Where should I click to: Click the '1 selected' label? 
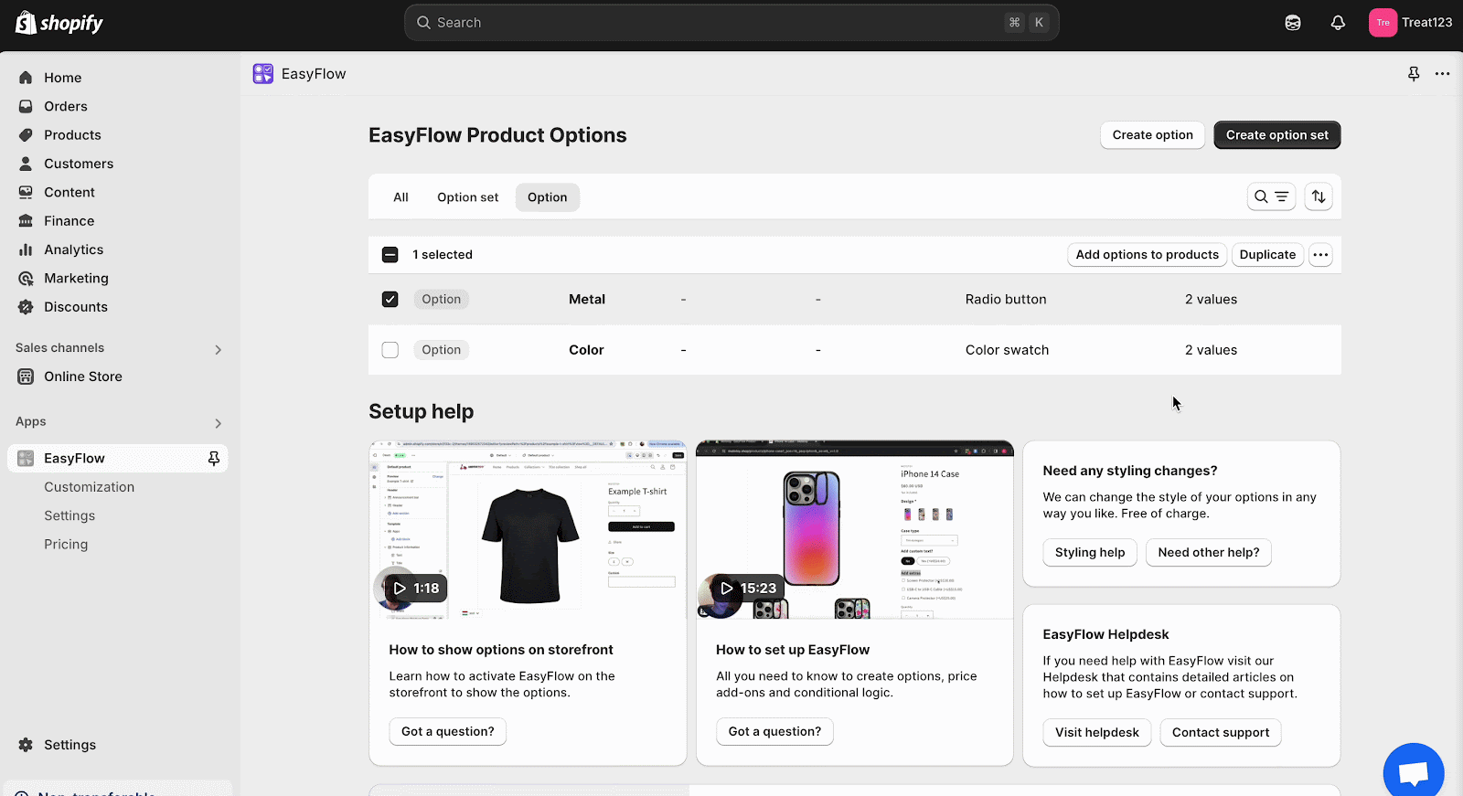click(x=443, y=255)
